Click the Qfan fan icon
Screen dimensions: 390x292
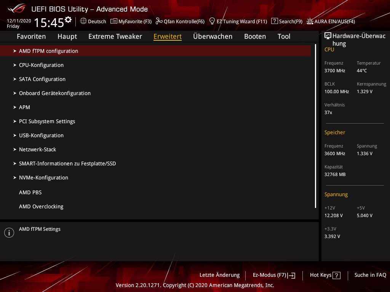pos(159,21)
